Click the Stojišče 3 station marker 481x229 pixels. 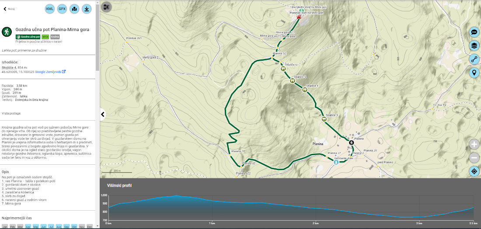click(x=324, y=119)
